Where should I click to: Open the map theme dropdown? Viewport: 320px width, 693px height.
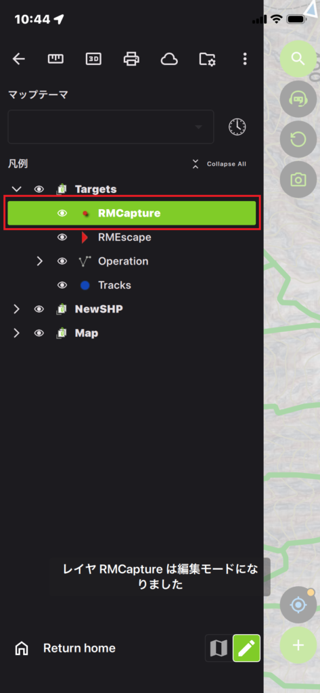pos(111,127)
